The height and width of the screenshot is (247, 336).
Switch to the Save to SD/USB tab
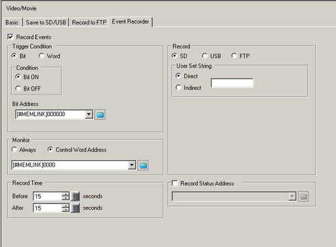pyautogui.click(x=46, y=22)
